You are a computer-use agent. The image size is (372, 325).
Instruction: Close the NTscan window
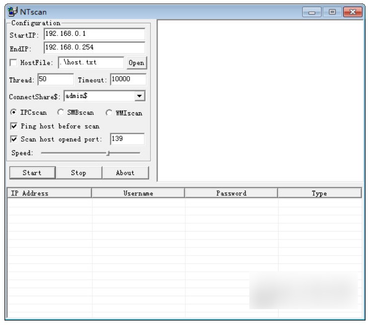tap(353, 12)
